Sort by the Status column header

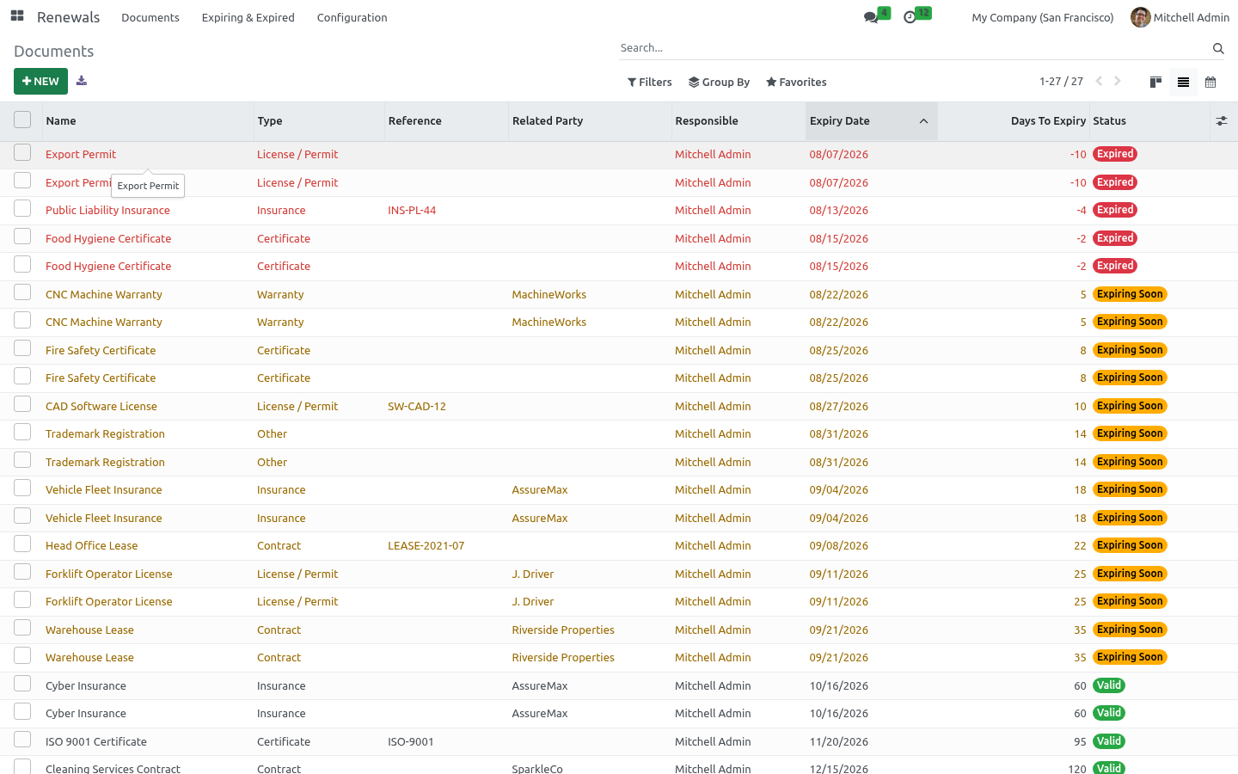click(x=1149, y=121)
